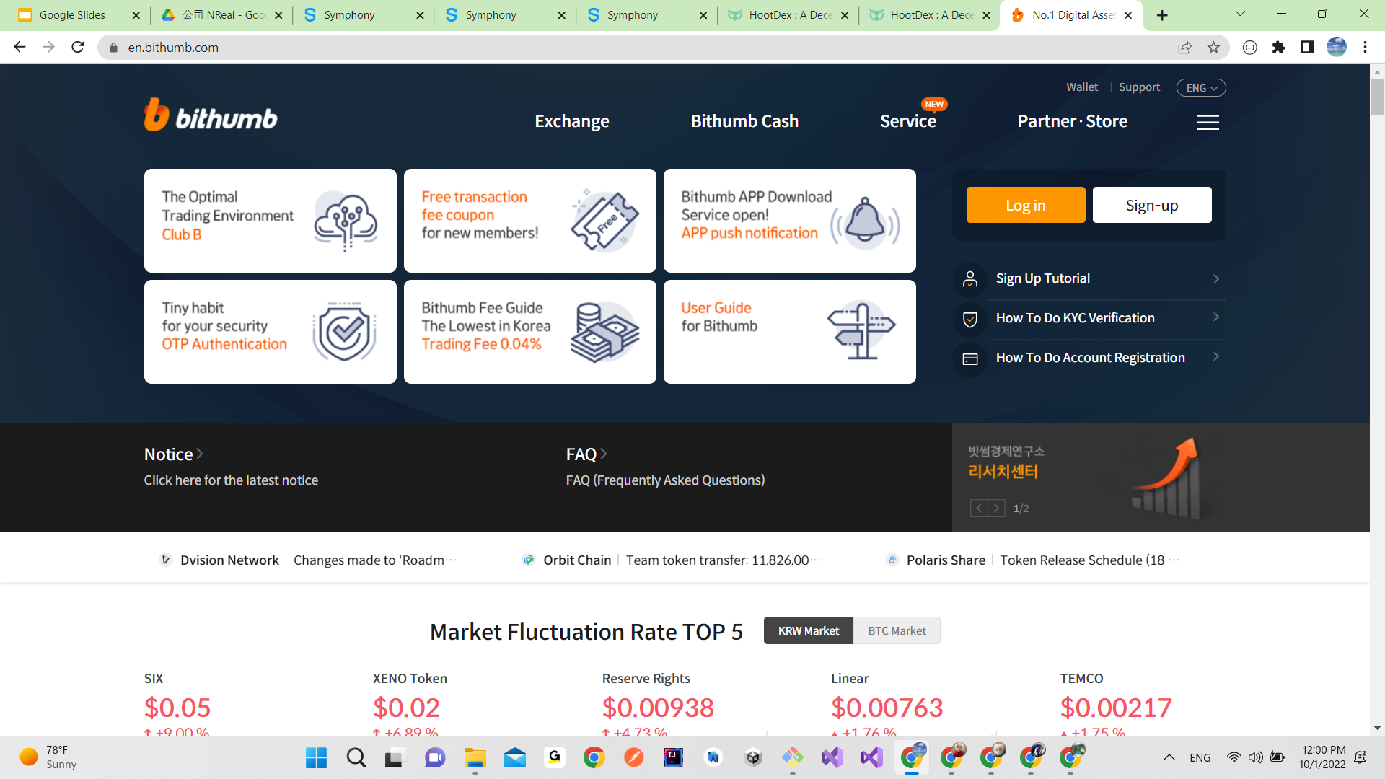Open FAQ (Frequently Asked Questions) link

pyautogui.click(x=665, y=480)
